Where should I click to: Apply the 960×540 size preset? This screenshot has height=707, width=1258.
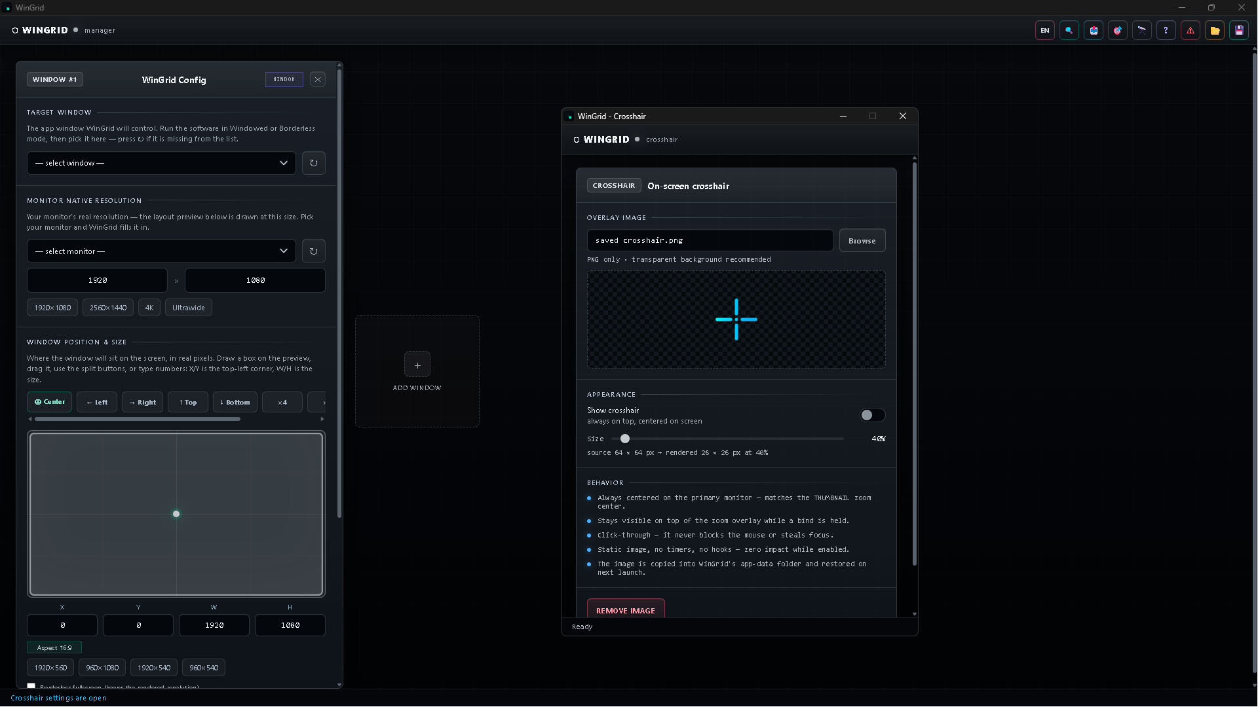tap(204, 668)
